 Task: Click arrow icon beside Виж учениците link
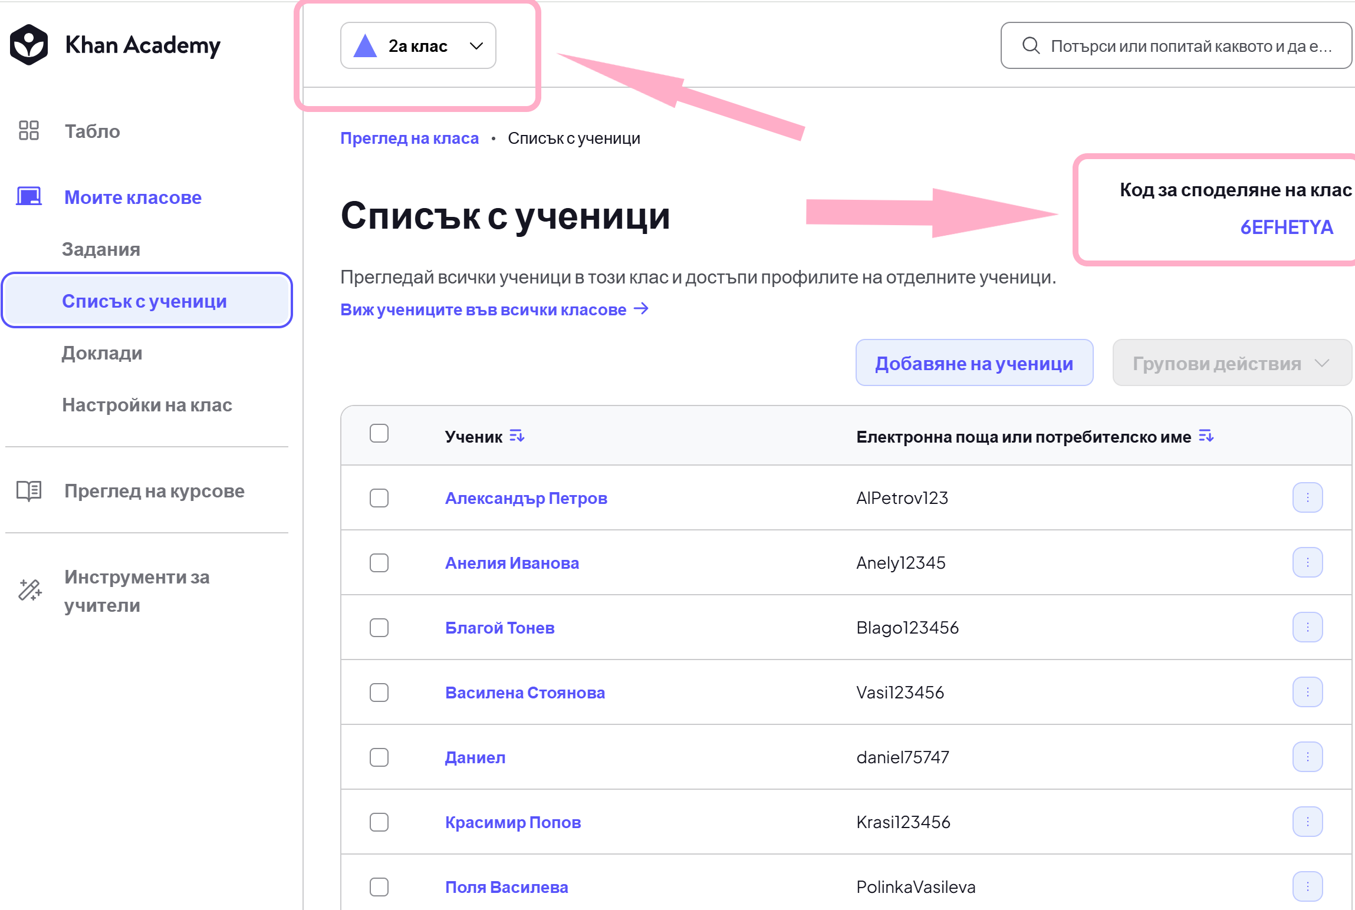(641, 309)
